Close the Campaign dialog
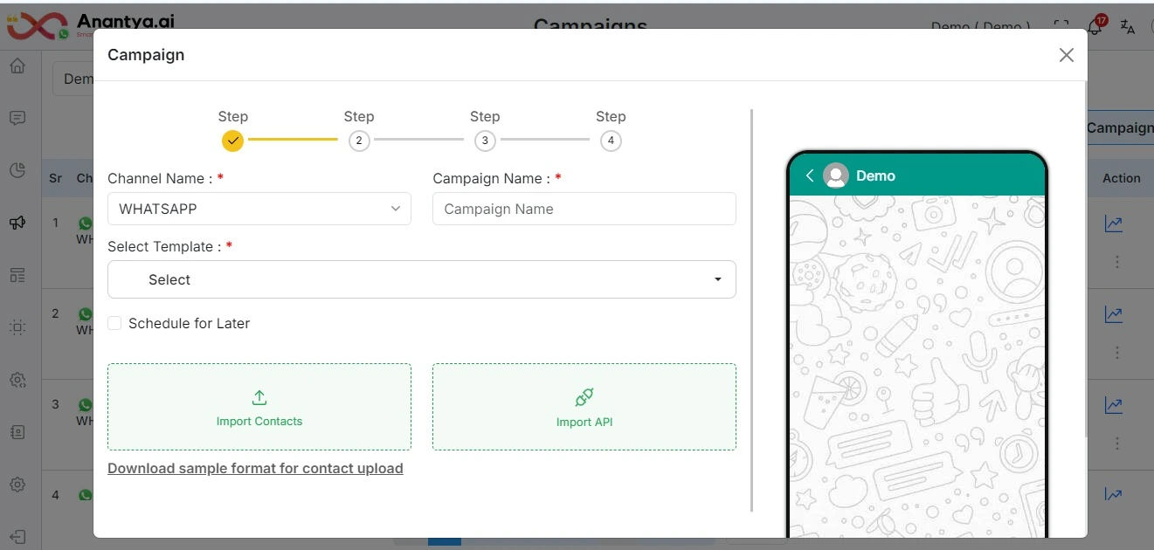Screen dimensions: 1154x550 click(x=1066, y=55)
